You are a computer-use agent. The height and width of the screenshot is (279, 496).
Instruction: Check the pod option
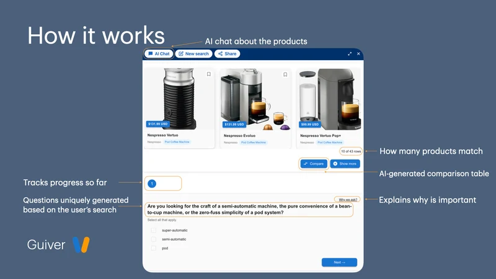(x=153, y=249)
